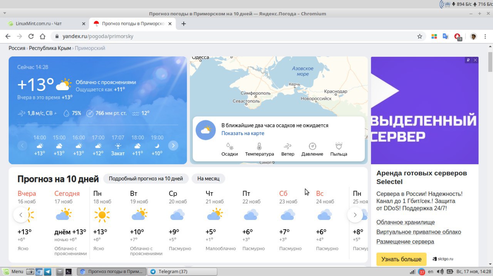Bookmark this page with the star
Viewport: 493px width, 276px height.
click(x=420, y=36)
